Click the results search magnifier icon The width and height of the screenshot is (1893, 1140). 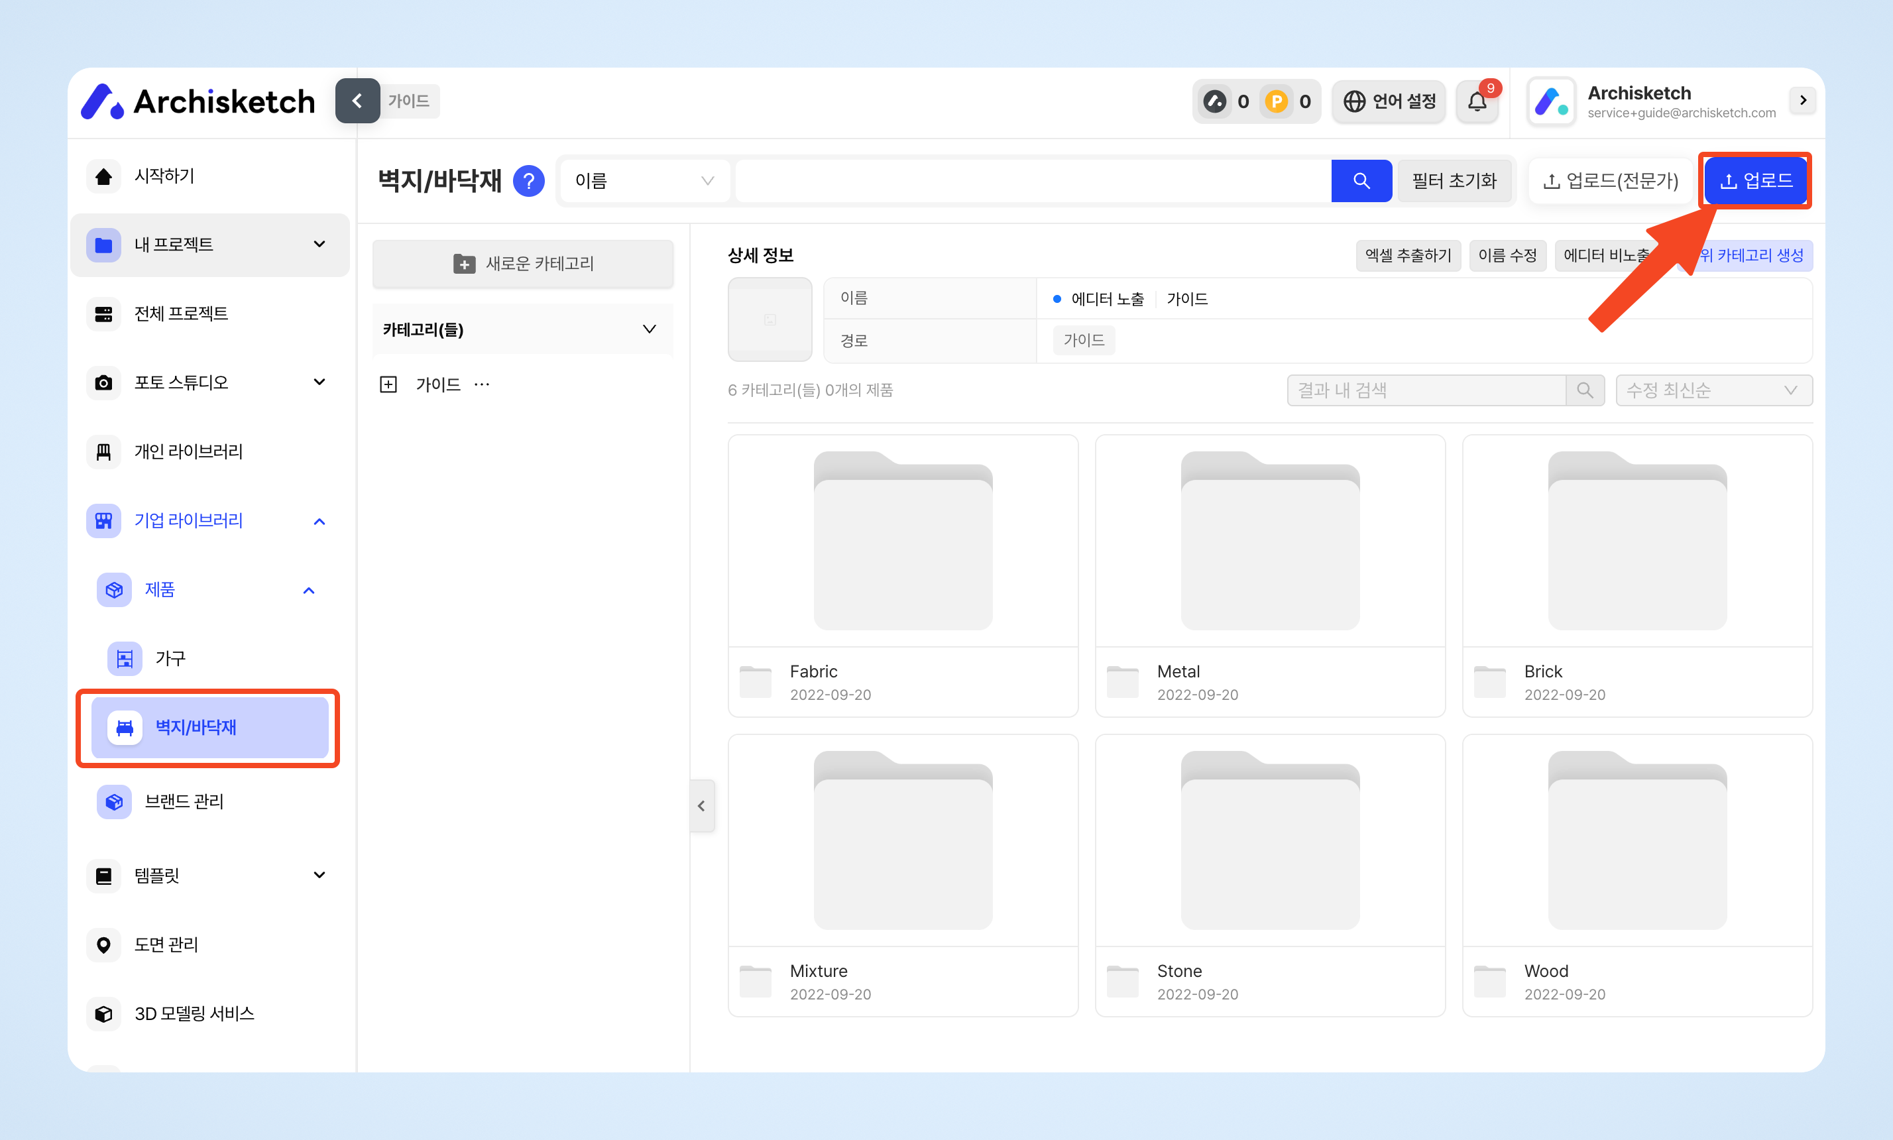click(x=1584, y=390)
